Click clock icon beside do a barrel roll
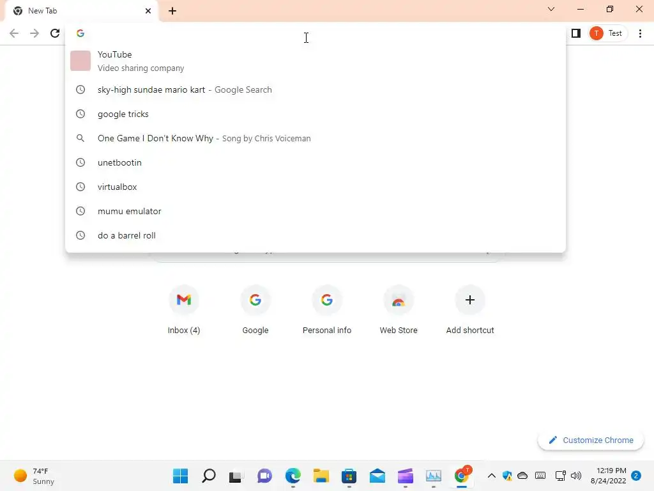The height and width of the screenshot is (491, 654). tap(80, 235)
